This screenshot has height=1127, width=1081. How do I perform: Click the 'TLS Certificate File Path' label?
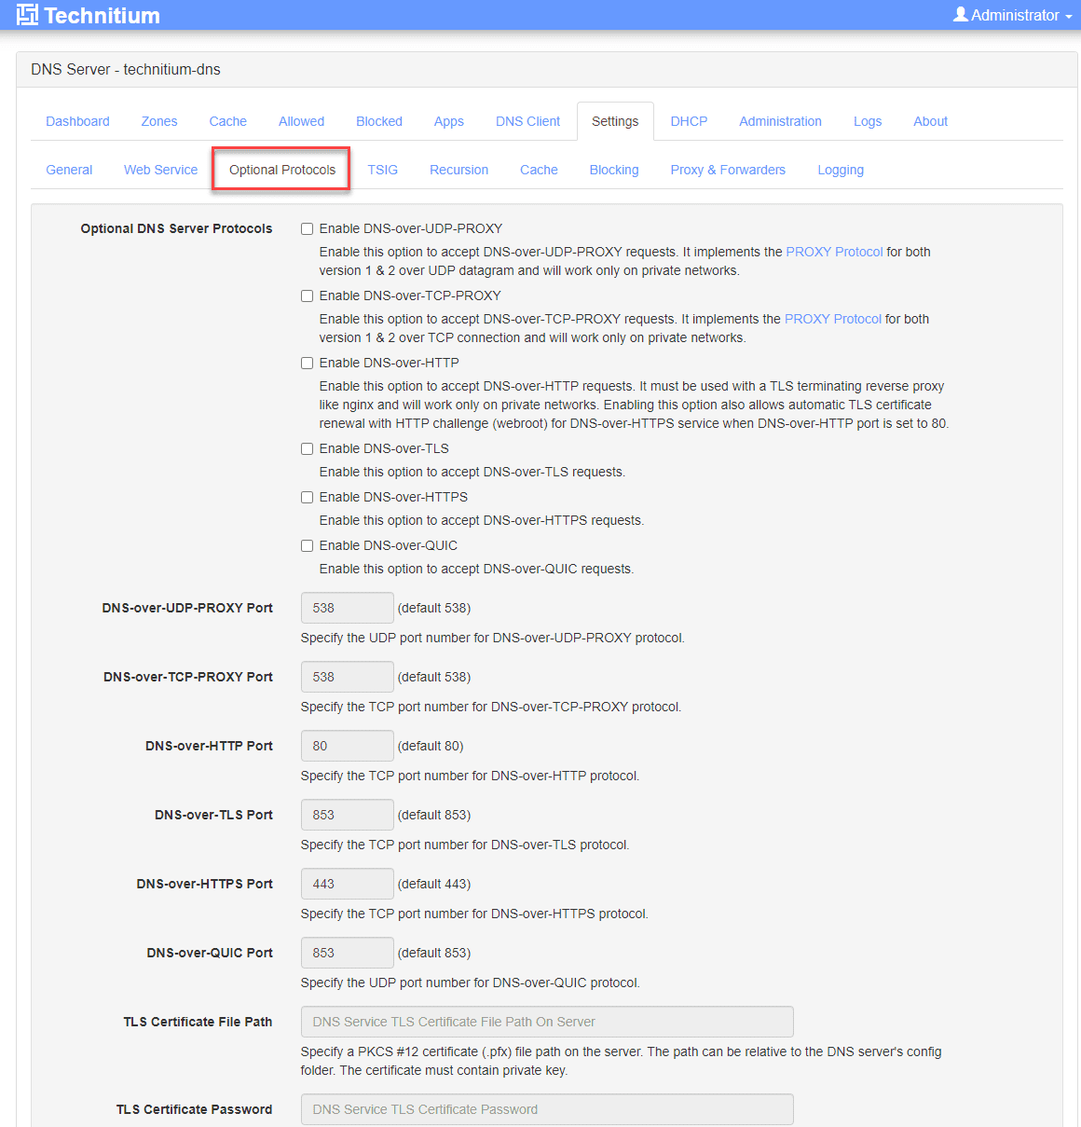[198, 1022]
